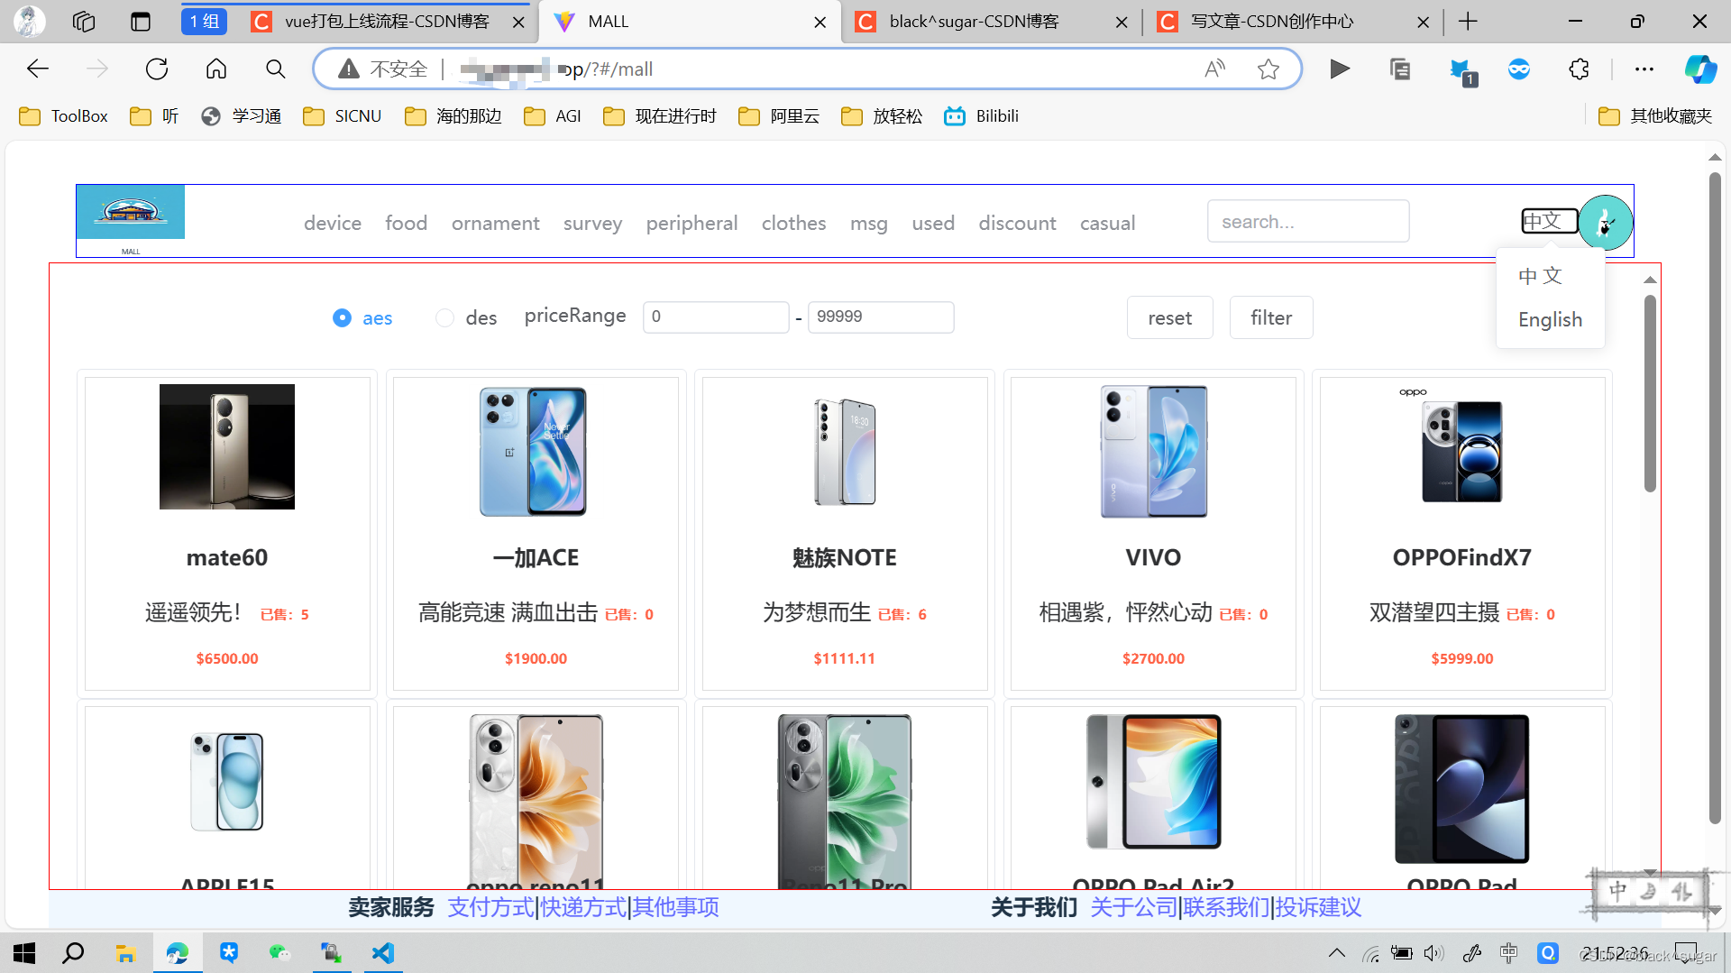1731x973 pixels.
Task: Open 关于公司 footer link
Action: pyautogui.click(x=1134, y=907)
